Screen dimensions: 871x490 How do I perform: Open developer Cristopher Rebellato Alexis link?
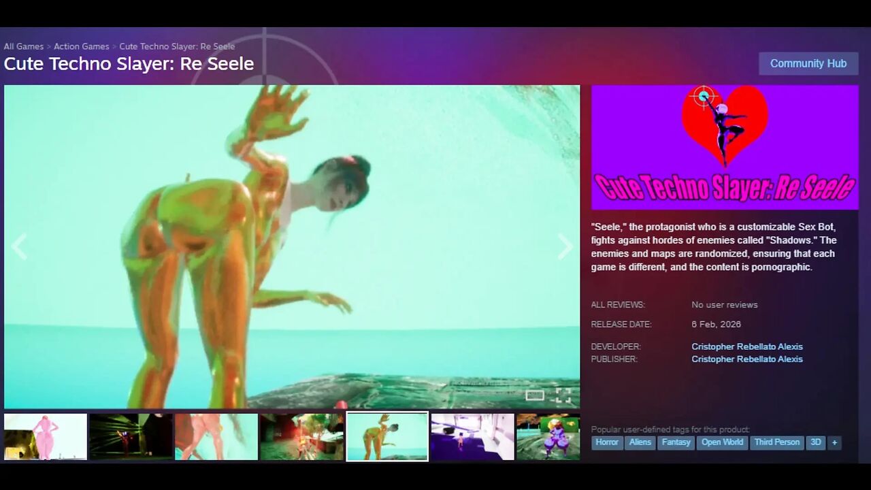click(x=747, y=346)
